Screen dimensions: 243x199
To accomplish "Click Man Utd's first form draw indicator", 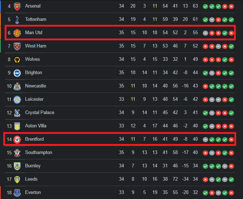I will pyautogui.click(x=205, y=33).
